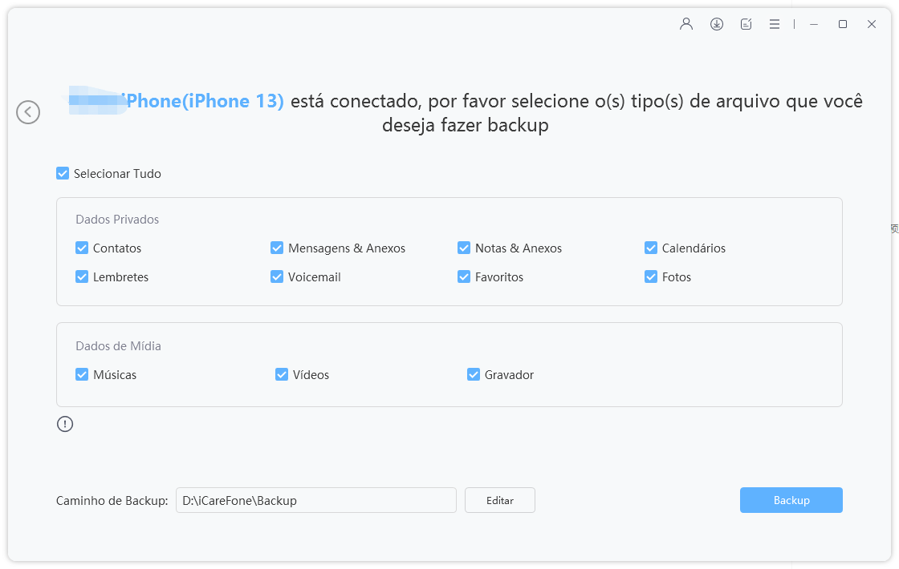The width and height of the screenshot is (899, 569).
Task: Uncheck Selecionar Tudo checkbox
Action: [x=63, y=173]
